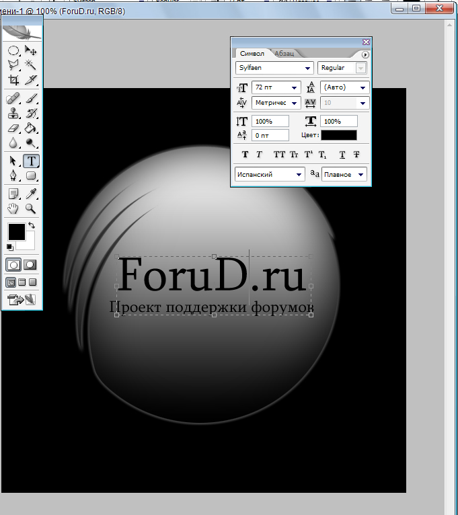Open the Испанский language dropdown
This screenshot has width=458, height=515.
click(299, 175)
